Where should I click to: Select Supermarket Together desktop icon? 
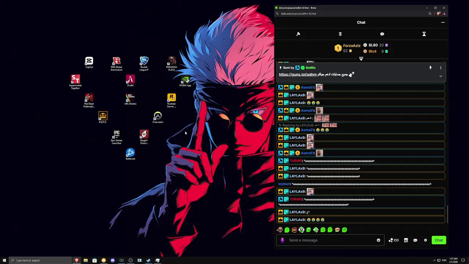coord(75,82)
